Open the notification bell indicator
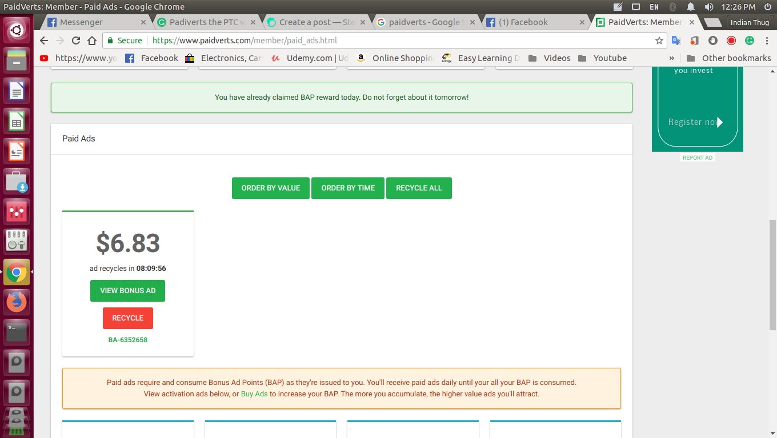777x438 pixels. [x=691, y=7]
